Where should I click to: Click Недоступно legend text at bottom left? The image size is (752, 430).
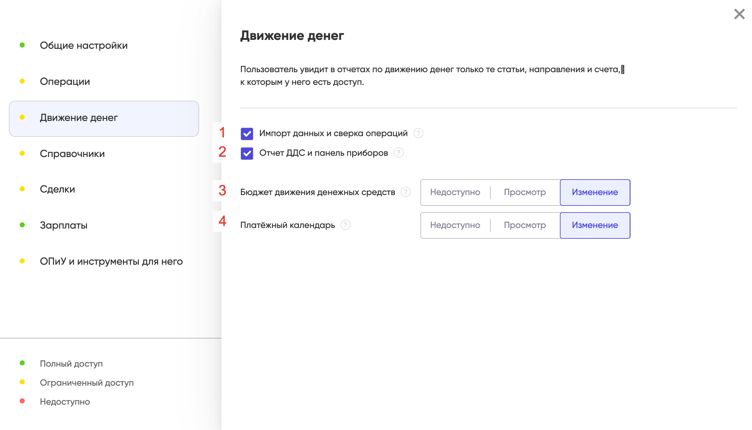click(65, 402)
